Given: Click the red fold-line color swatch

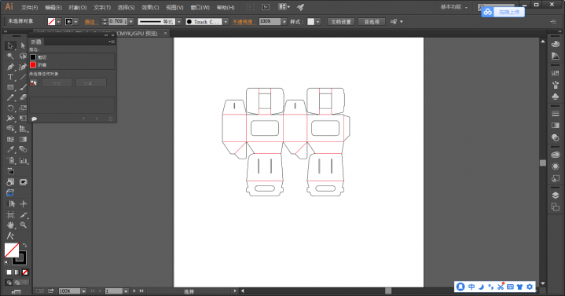Looking at the screenshot, I should coord(33,65).
